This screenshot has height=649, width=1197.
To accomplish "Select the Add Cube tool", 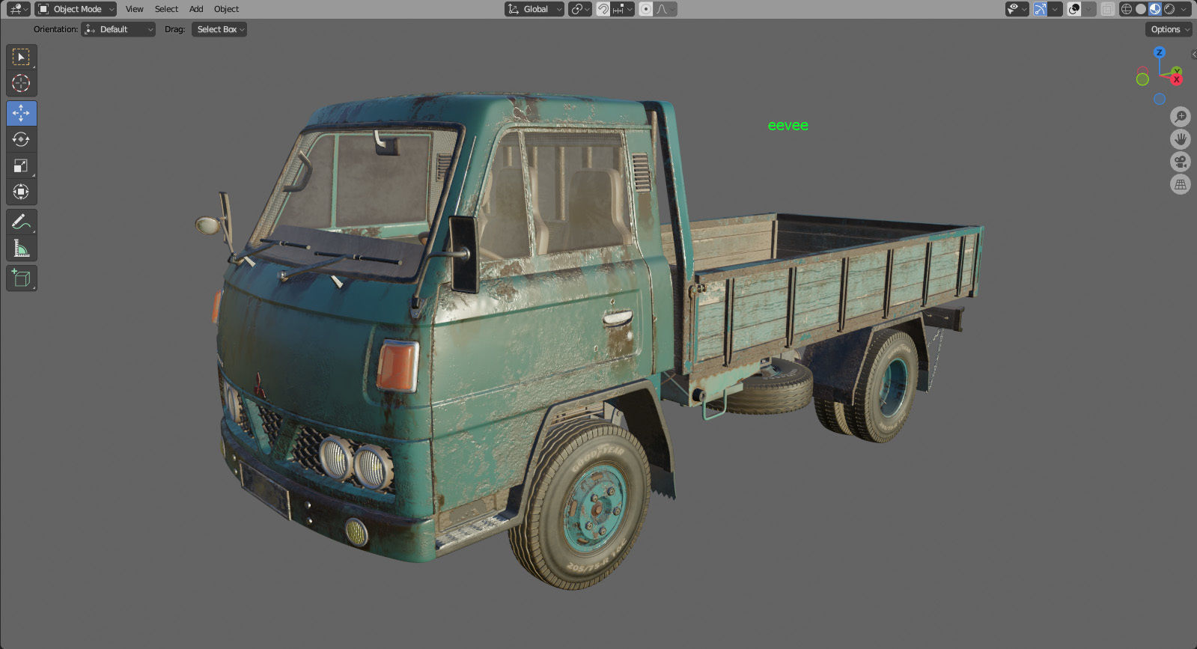I will [21, 278].
